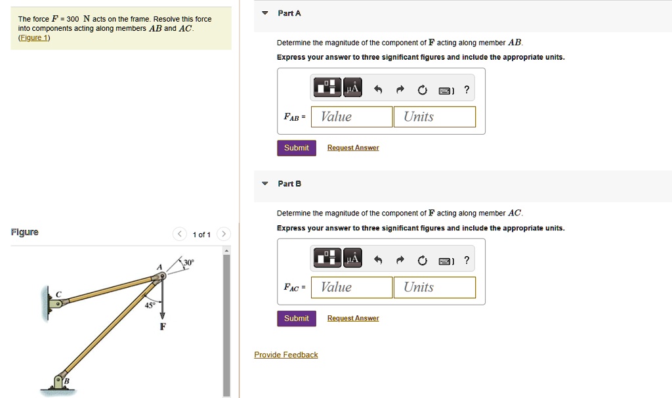Click the Value field for FAB
672x398 pixels.
tap(351, 116)
